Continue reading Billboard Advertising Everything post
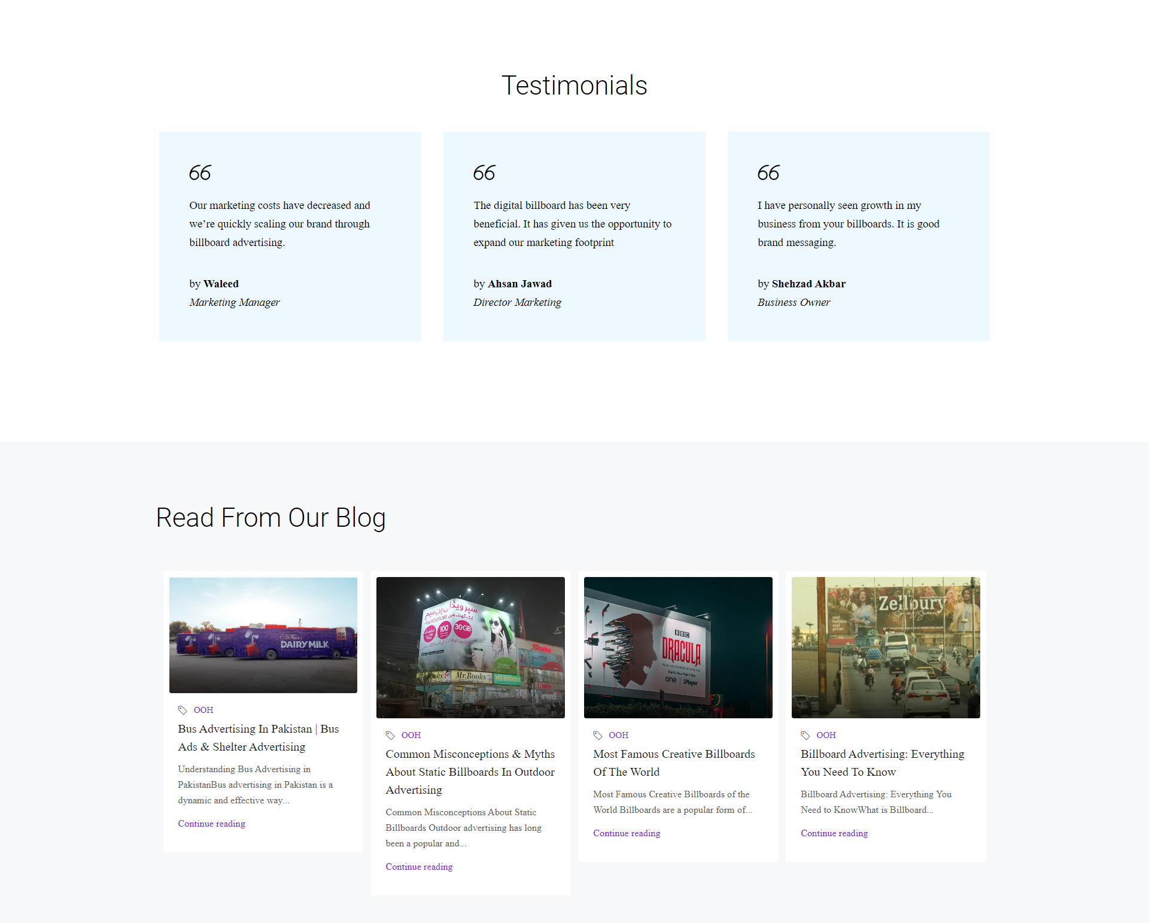The height and width of the screenshot is (923, 1149). coord(834,833)
